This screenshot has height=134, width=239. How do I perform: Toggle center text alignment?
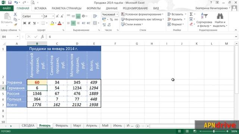tap(73, 23)
